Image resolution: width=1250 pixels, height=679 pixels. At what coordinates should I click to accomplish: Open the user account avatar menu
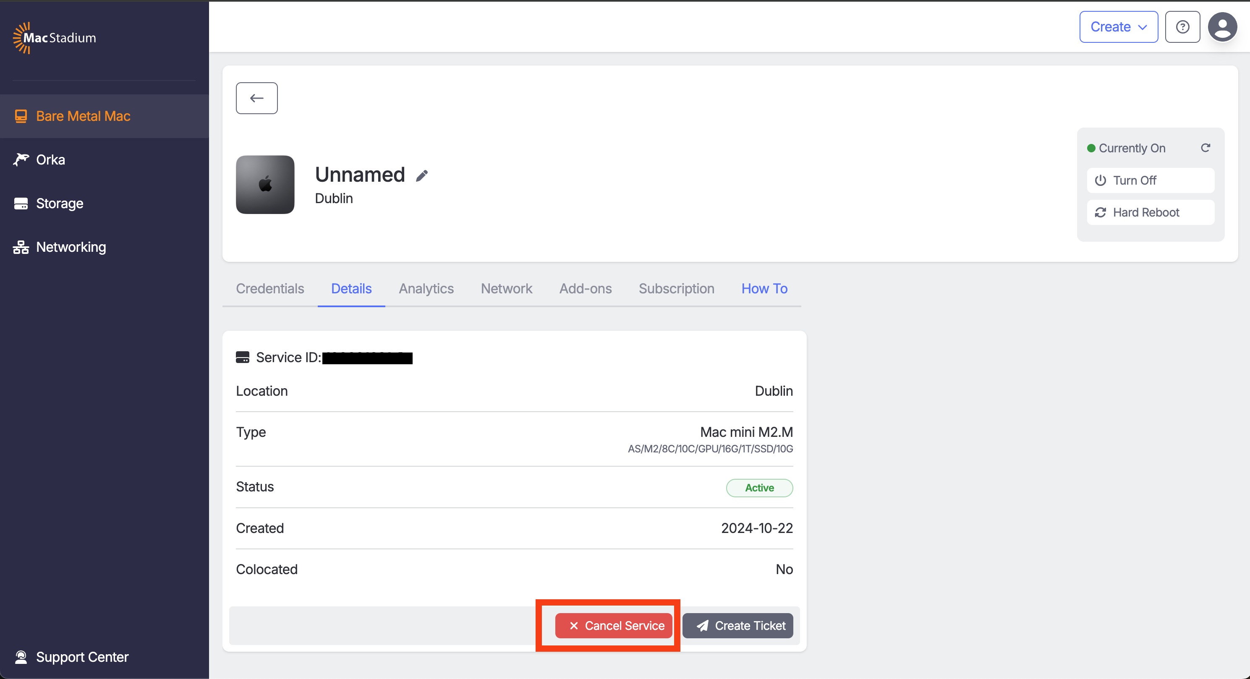[x=1222, y=27]
